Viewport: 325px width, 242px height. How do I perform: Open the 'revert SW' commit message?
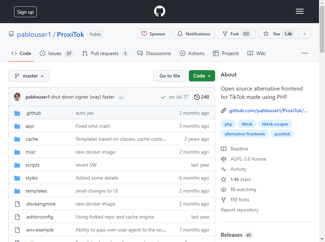pyautogui.click(x=86, y=165)
